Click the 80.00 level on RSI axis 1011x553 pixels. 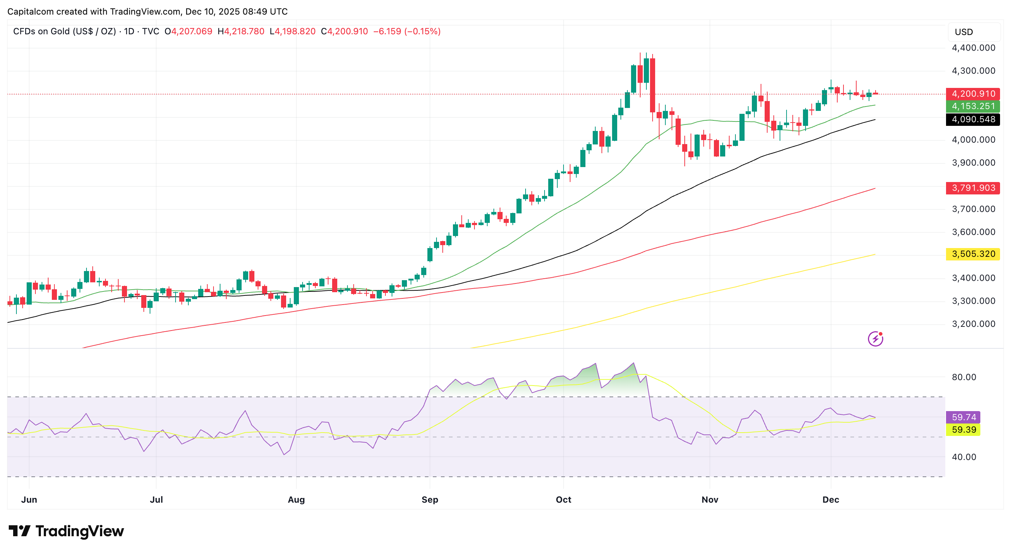[x=964, y=377]
